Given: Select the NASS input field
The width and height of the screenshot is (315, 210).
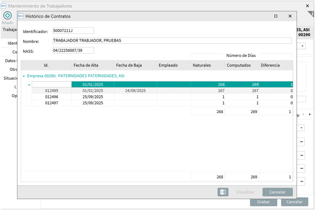Looking at the screenshot, I should click(73, 50).
